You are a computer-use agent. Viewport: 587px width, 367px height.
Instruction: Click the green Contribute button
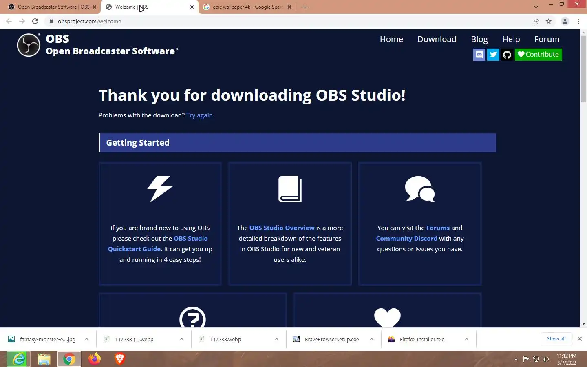coord(538,55)
